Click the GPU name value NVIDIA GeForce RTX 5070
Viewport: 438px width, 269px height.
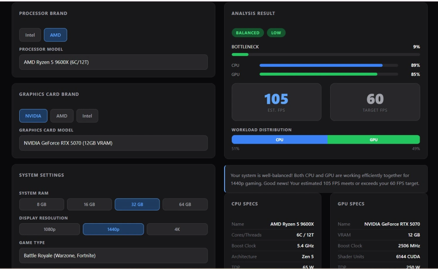coord(392,224)
